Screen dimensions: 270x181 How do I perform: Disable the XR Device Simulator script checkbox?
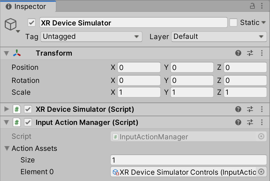tap(28, 109)
